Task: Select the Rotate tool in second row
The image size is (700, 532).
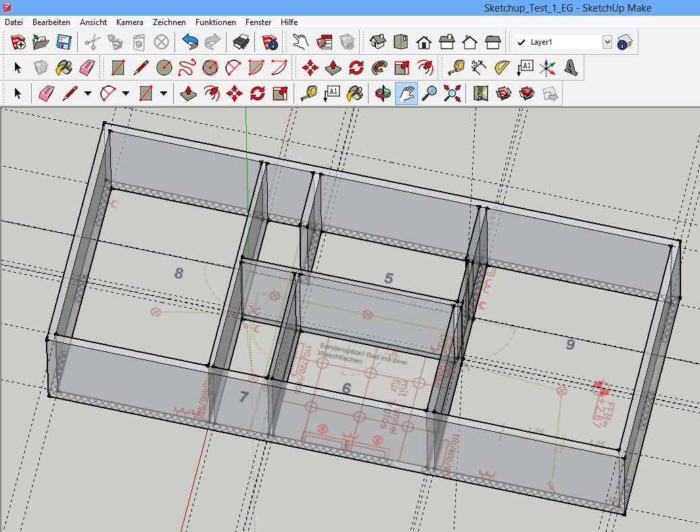Action: (356, 68)
